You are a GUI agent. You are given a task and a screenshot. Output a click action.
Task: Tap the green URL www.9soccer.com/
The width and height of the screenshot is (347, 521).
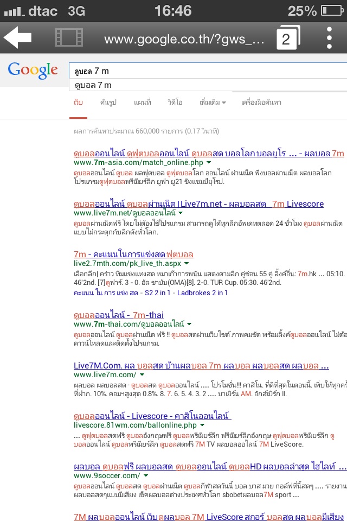(107, 475)
